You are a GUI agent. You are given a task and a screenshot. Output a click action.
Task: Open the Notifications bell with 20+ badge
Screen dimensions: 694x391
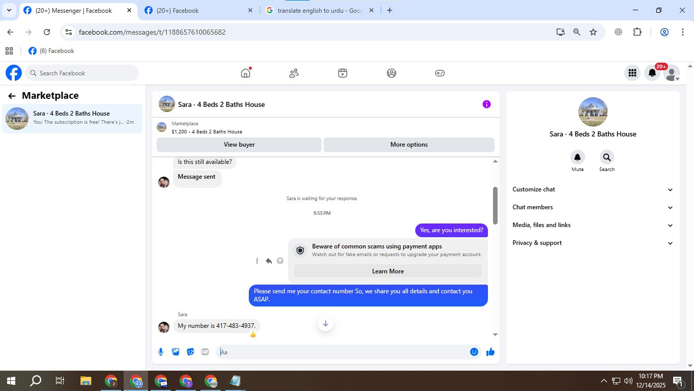[652, 73]
